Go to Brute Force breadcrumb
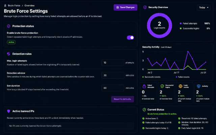 (14, 5)
